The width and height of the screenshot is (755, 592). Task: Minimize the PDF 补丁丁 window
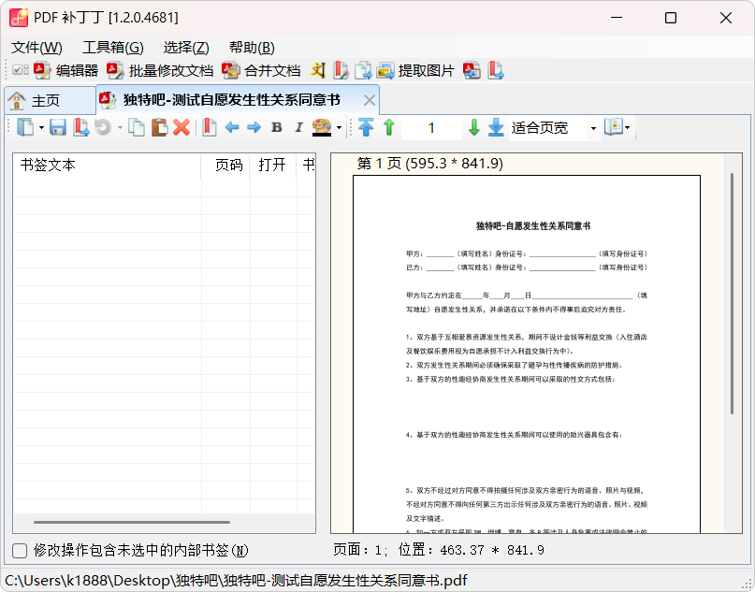tap(617, 18)
